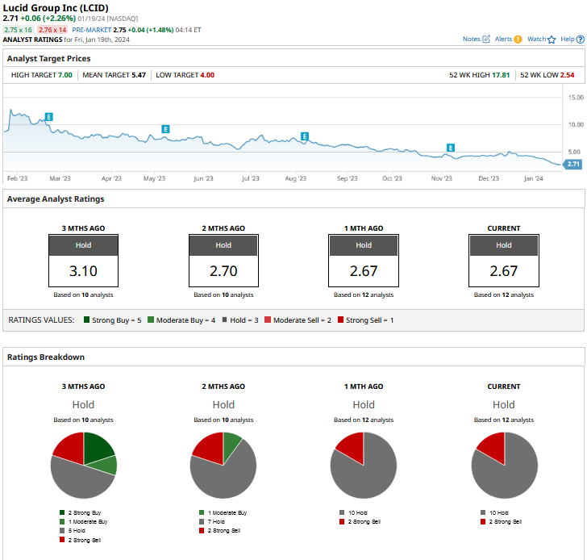Select the earnings 'E' marker near May '23
This screenshot has width=587, height=560.
click(165, 129)
